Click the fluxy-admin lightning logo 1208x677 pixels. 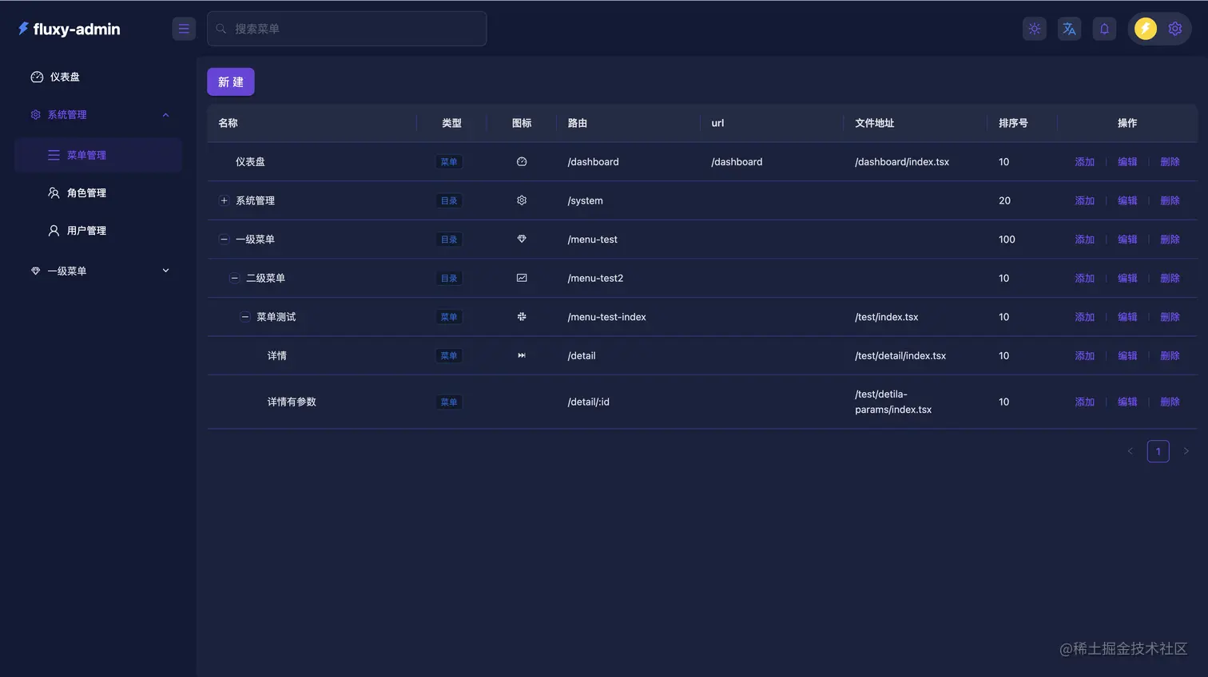click(x=23, y=29)
